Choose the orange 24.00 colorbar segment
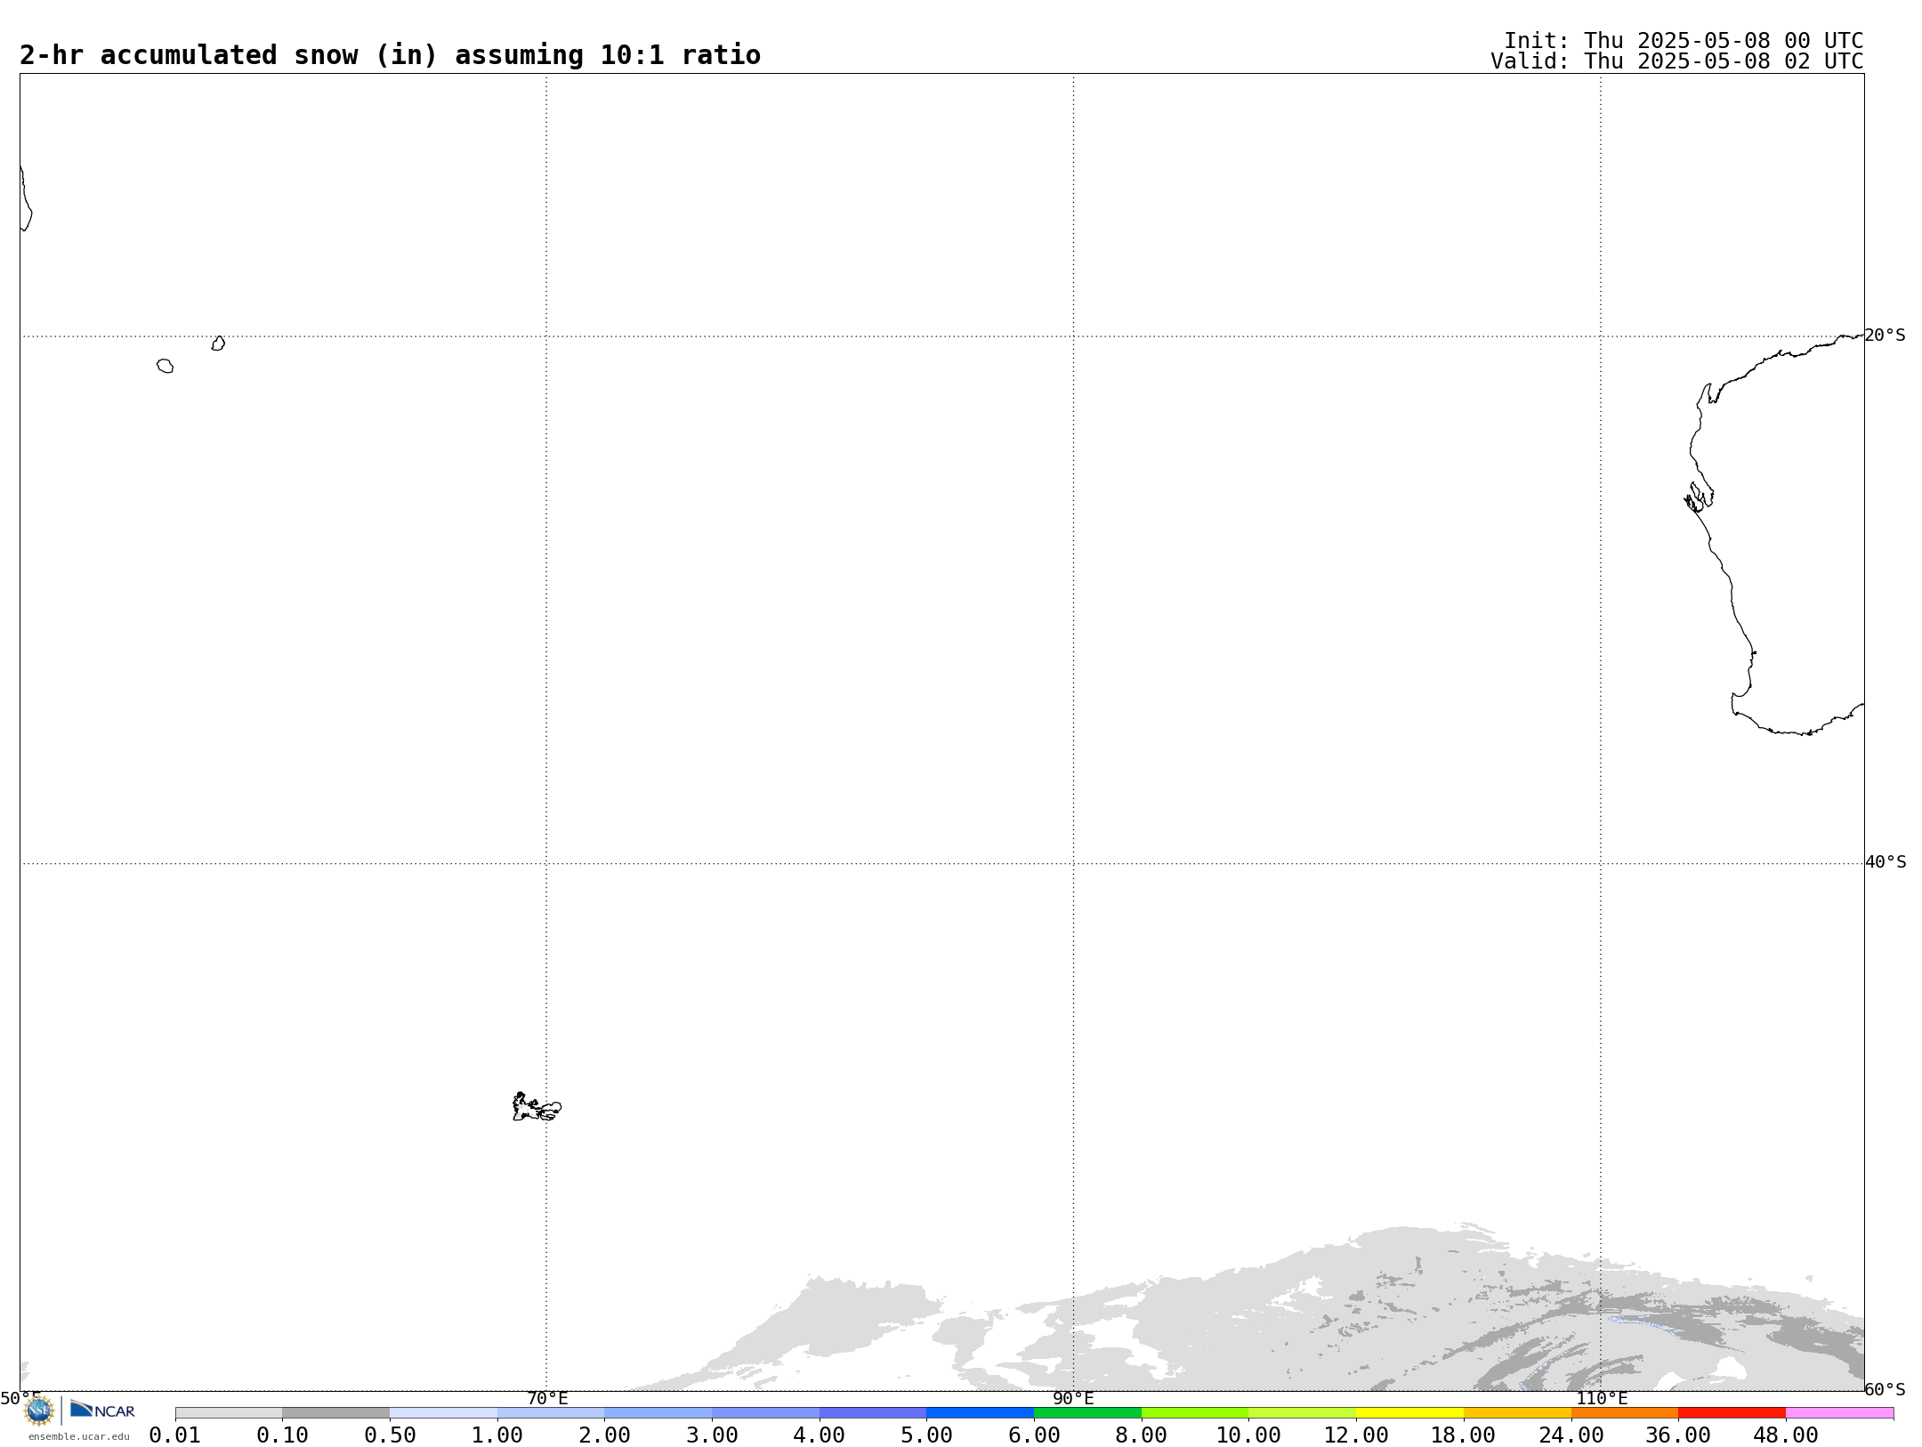The image size is (1922, 1447). pos(1625,1413)
